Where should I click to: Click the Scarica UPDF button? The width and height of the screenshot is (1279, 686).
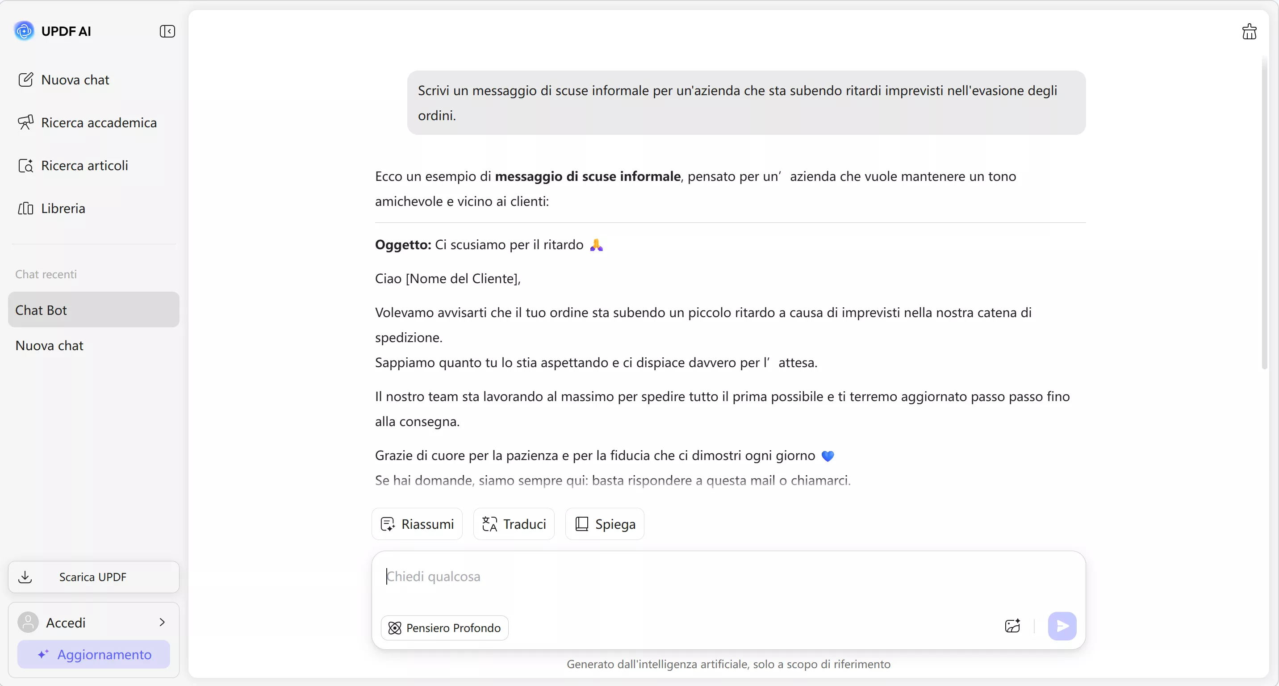(x=93, y=577)
